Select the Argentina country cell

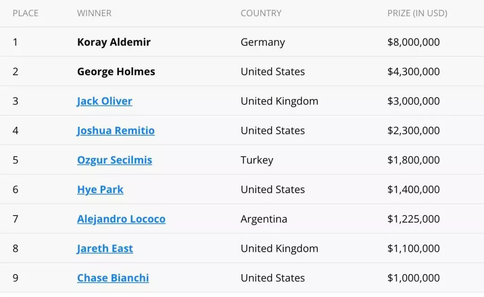click(x=264, y=219)
